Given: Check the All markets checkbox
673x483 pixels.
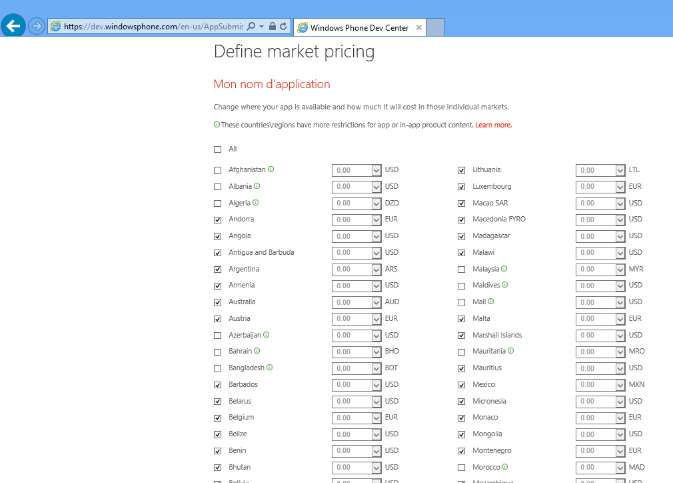Looking at the screenshot, I should pos(217,149).
